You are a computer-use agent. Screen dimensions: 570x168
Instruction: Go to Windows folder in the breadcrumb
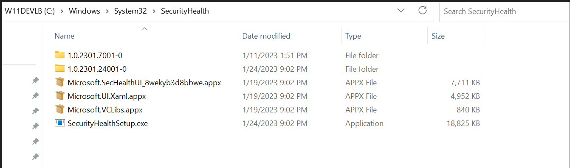(x=85, y=11)
